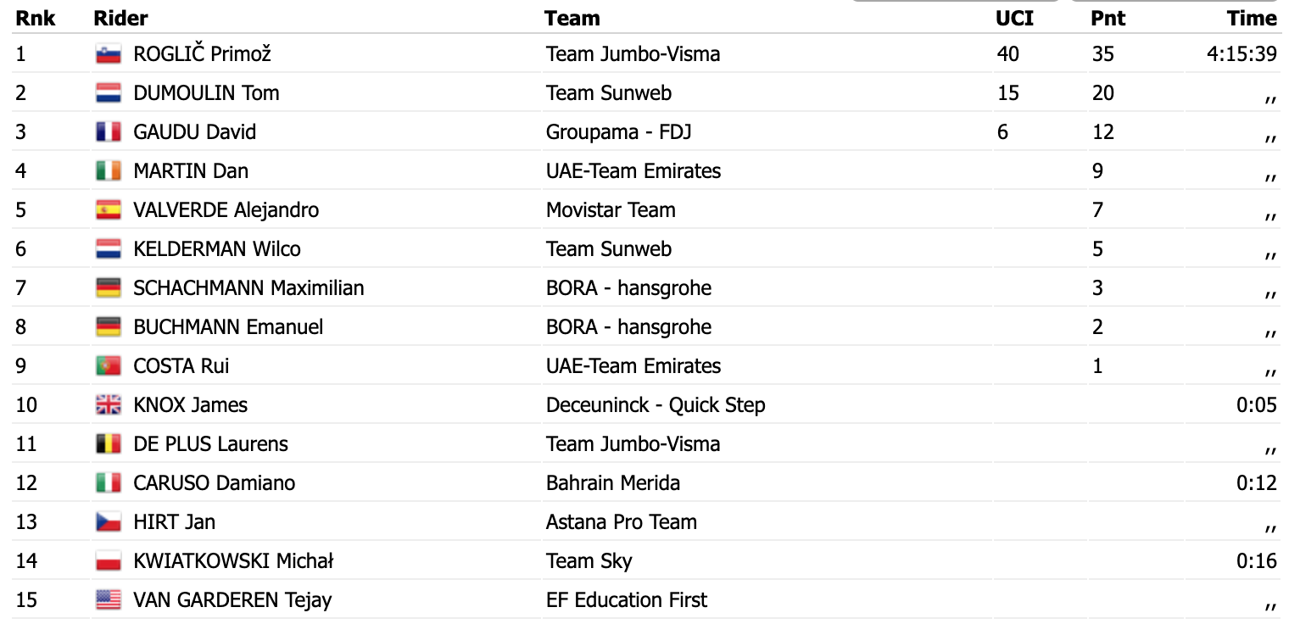Open Team Jumbo-Visma link for Roglič
The height and width of the screenshot is (624, 1289).
click(633, 54)
